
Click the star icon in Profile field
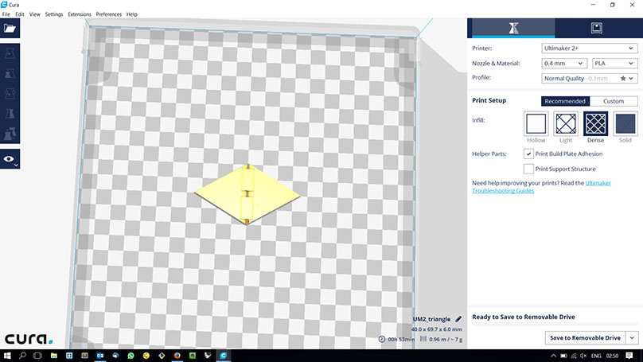pos(623,78)
